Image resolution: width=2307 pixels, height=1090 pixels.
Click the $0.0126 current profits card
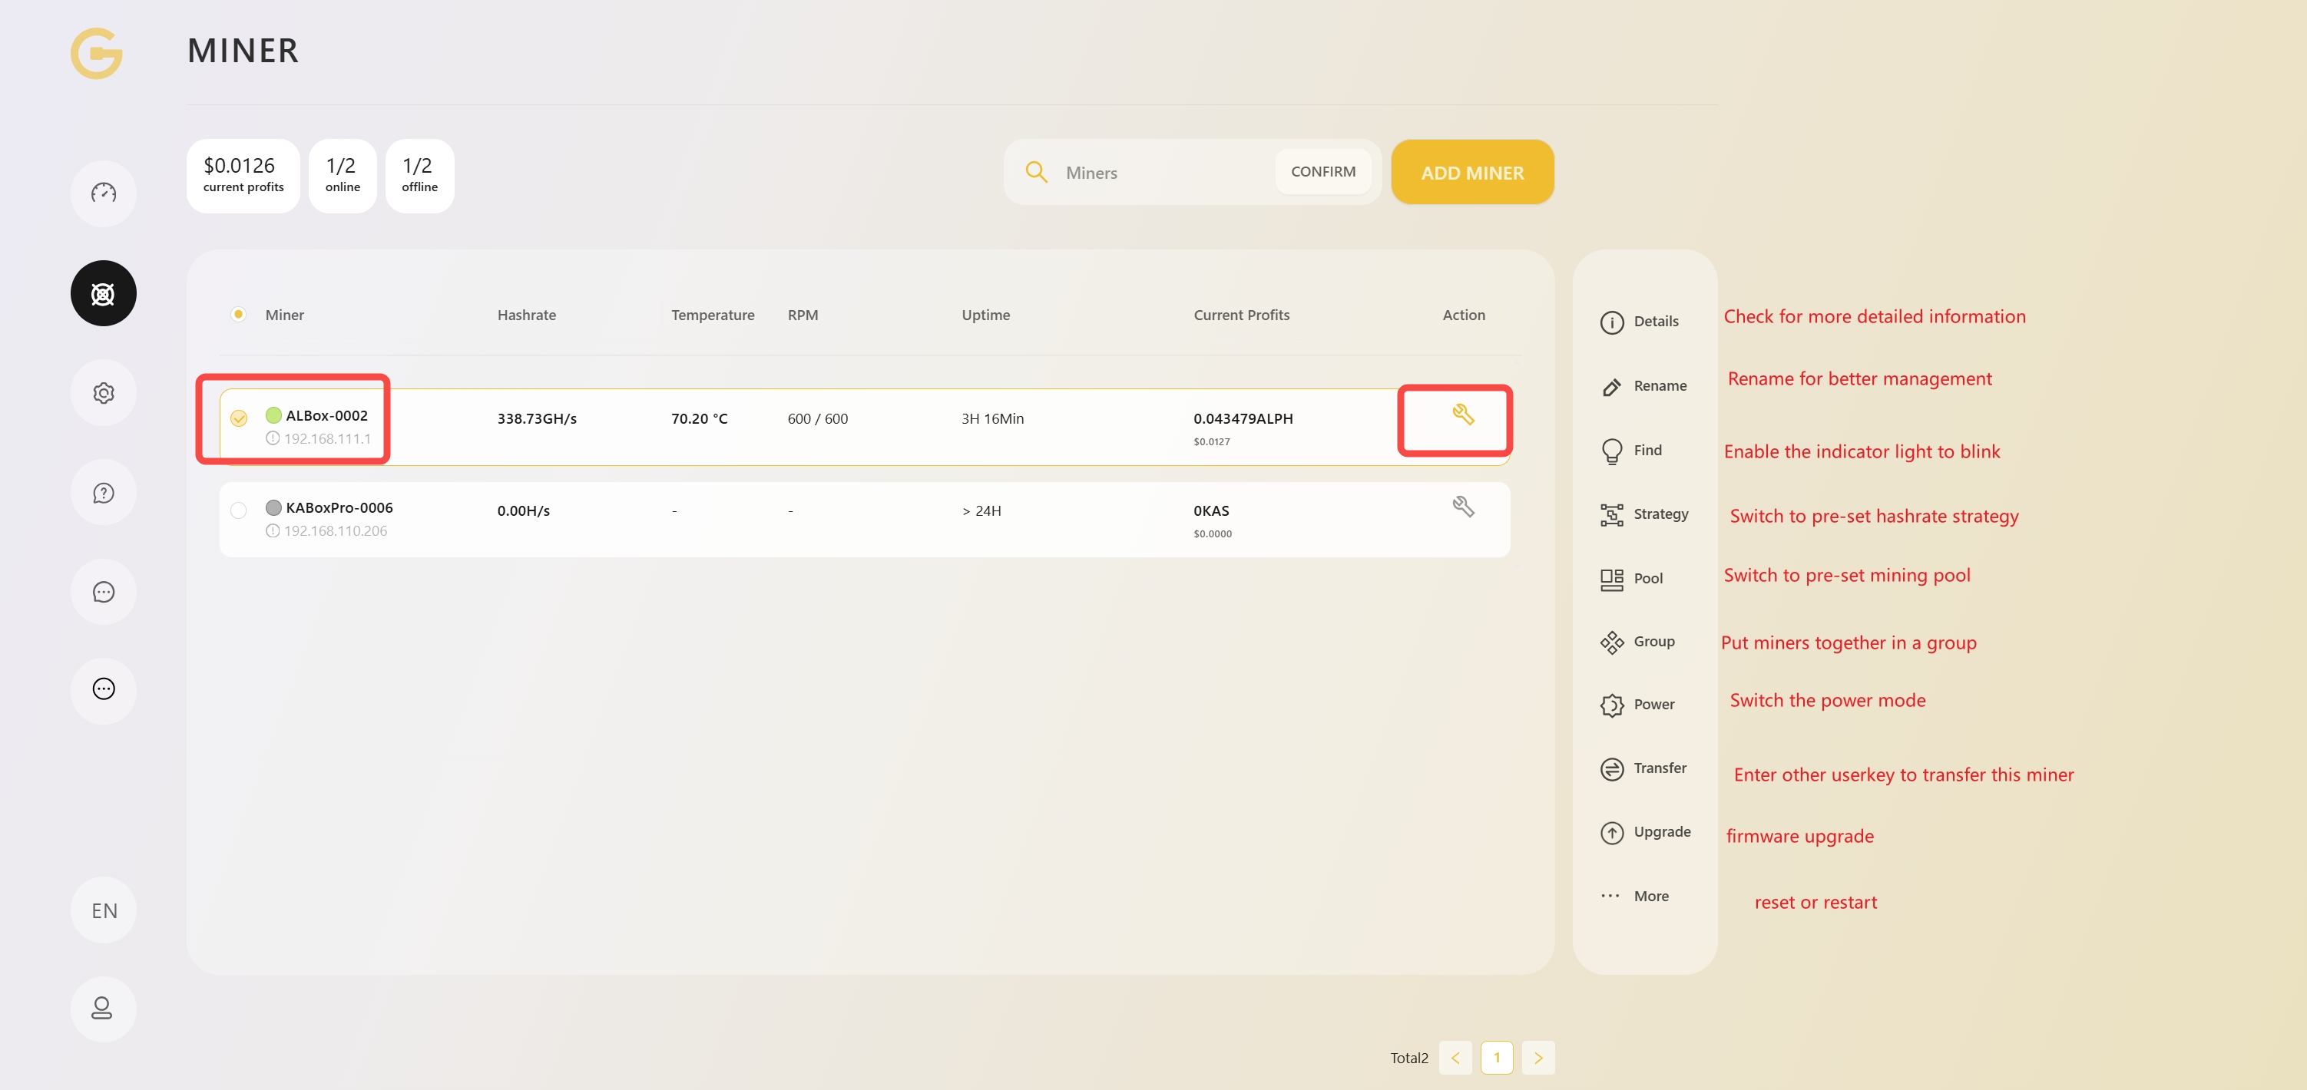(243, 176)
